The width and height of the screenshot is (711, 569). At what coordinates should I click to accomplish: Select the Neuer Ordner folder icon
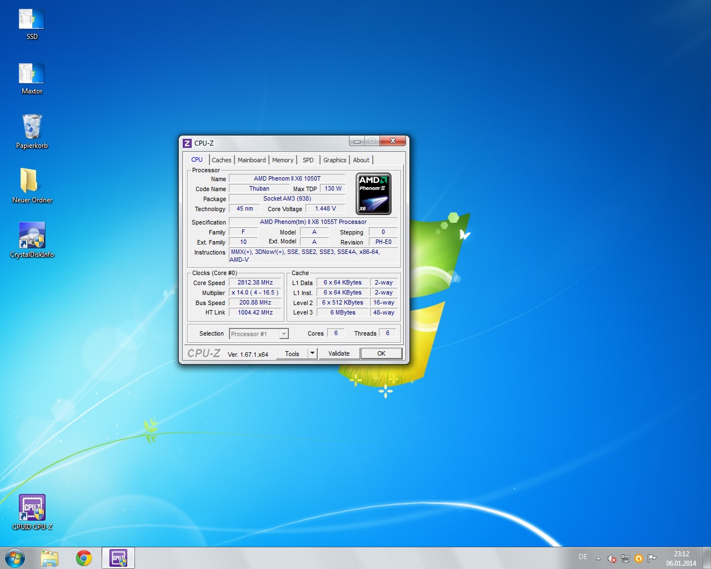pyautogui.click(x=32, y=186)
